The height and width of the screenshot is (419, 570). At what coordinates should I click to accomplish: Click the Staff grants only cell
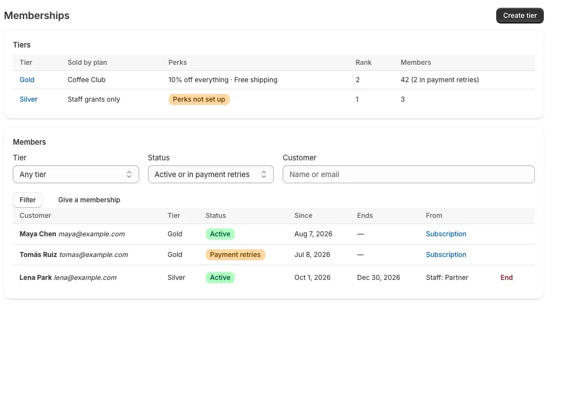94,99
